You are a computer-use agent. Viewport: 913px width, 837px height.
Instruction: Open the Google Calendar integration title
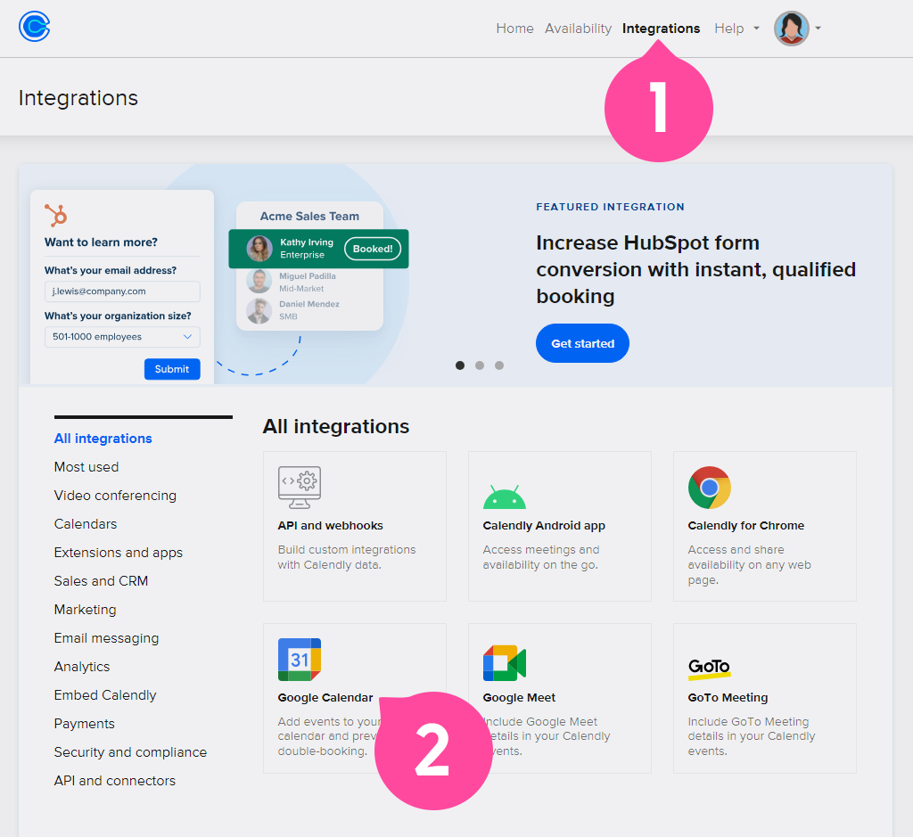click(325, 697)
